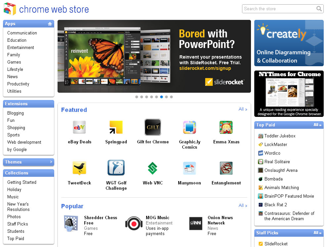
Task: Click the Wordico icon
Action: pos(261,153)
